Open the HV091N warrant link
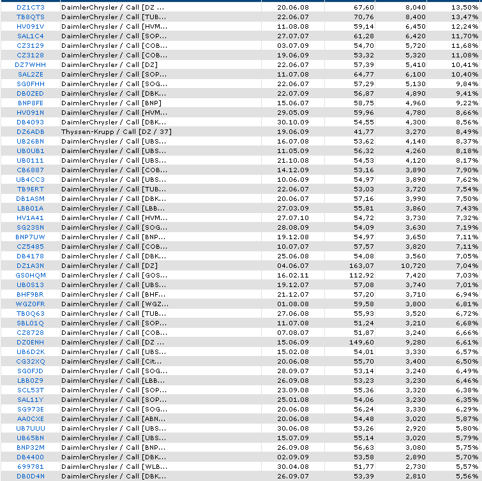Screen dimensions: 482x481 click(31, 112)
